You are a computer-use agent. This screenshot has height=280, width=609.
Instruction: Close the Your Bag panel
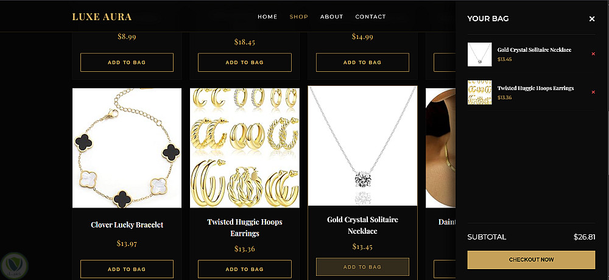coord(591,19)
